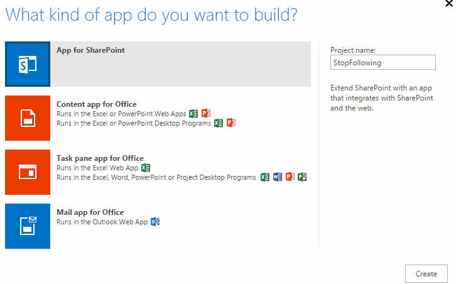This screenshot has width=456, height=284.
Task: Click Excel icon beside Task pane Excel Web App
Action: pos(146,168)
